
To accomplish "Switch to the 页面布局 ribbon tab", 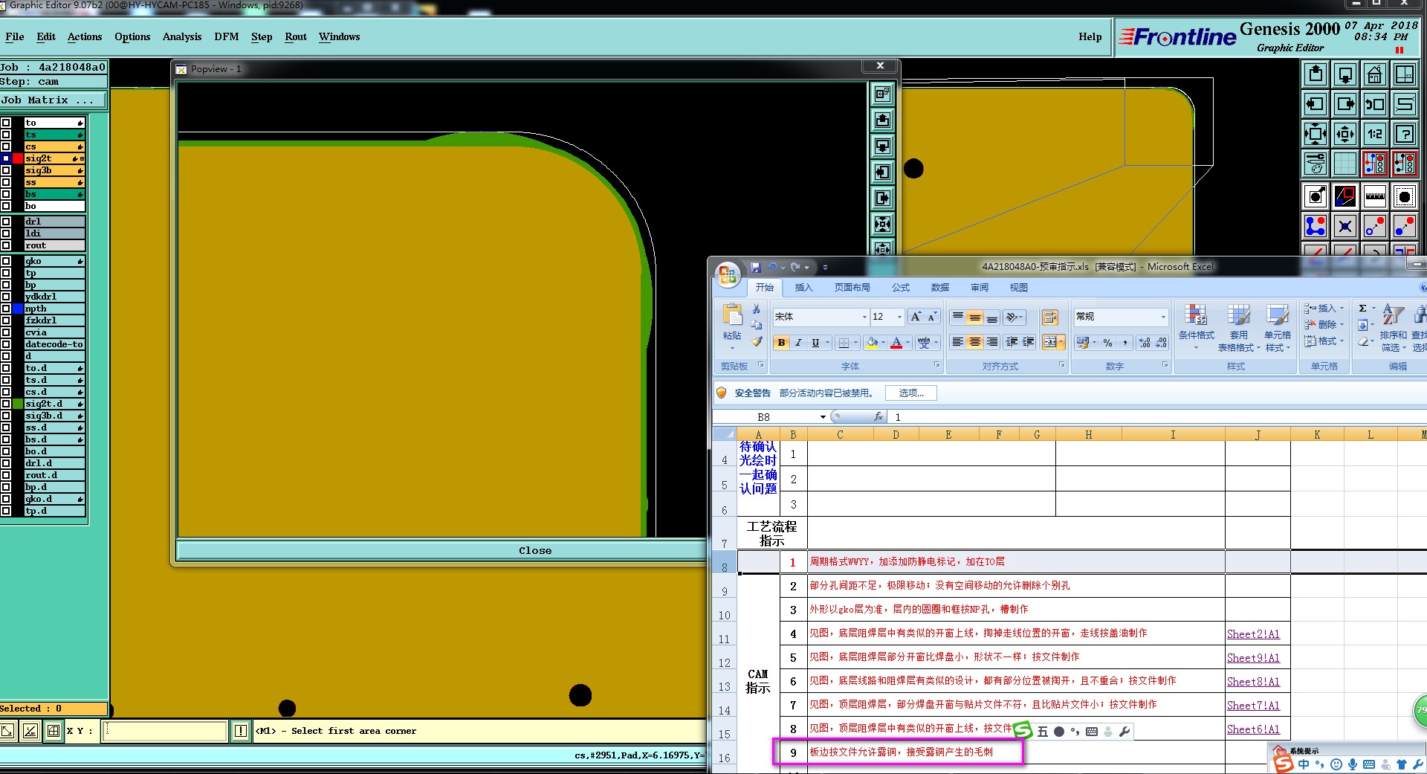I will (x=851, y=288).
